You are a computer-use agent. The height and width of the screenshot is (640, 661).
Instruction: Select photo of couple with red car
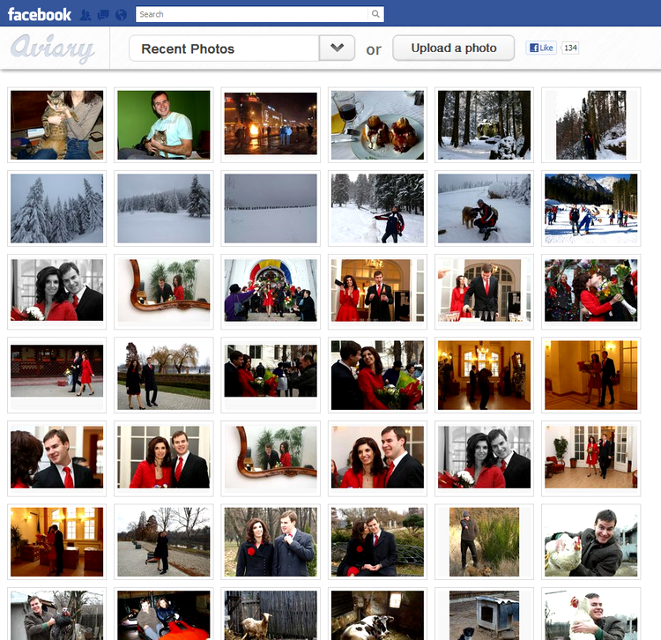[x=164, y=614]
